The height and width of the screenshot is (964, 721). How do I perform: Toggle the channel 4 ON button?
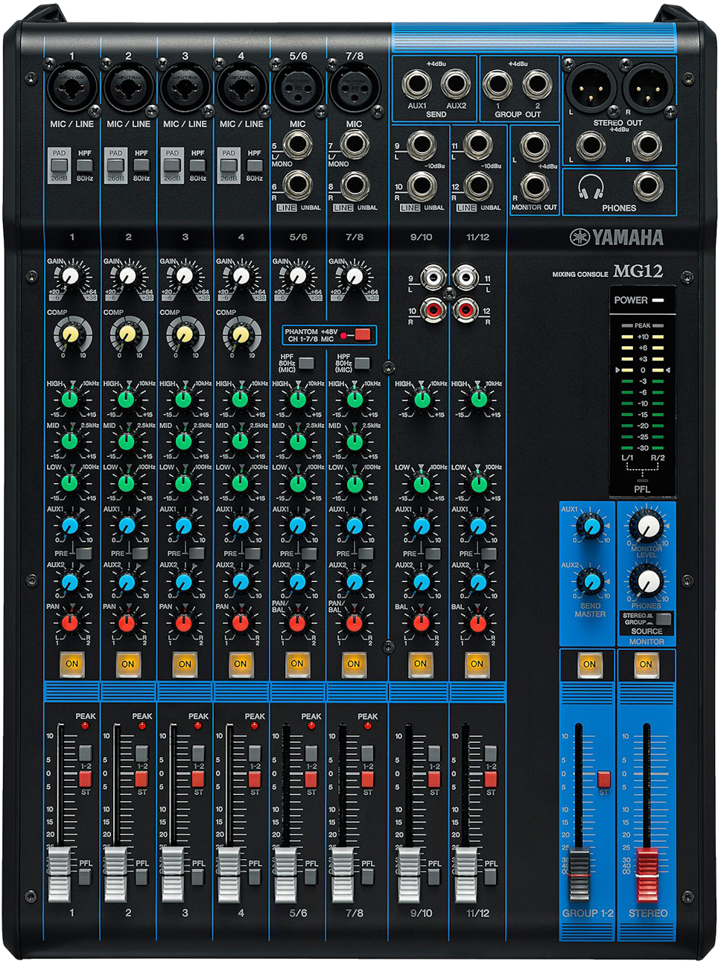pyautogui.click(x=241, y=663)
